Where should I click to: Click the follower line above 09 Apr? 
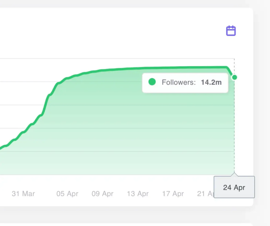pos(103,70)
